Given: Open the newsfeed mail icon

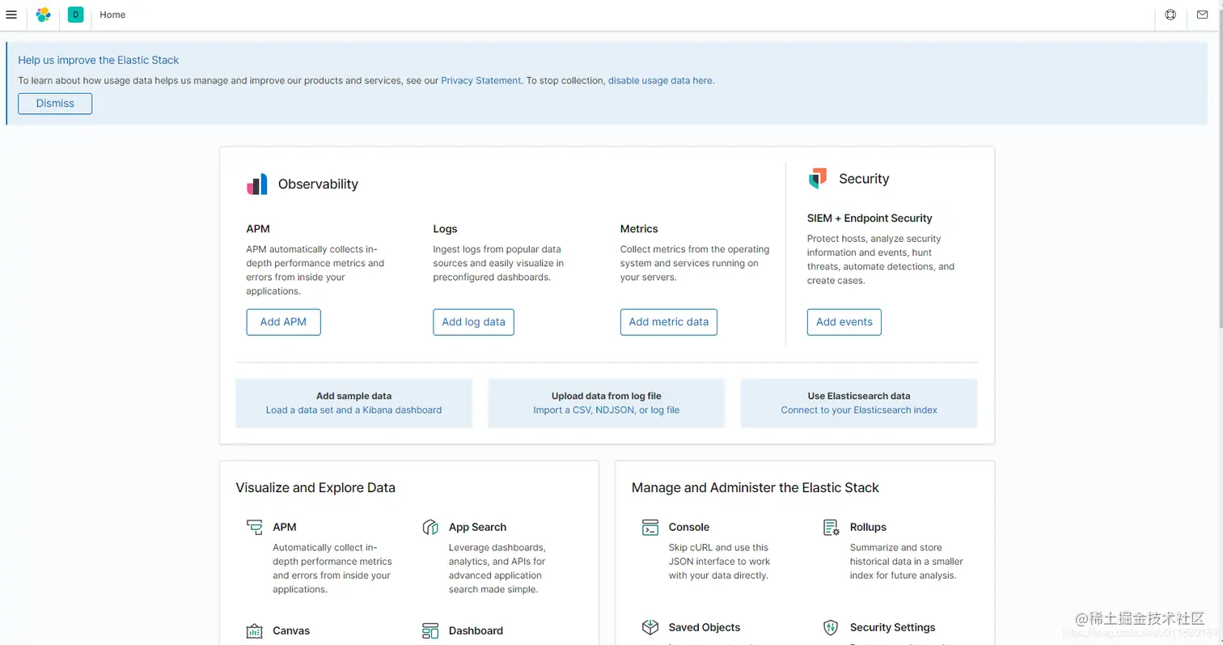Looking at the screenshot, I should [1202, 15].
